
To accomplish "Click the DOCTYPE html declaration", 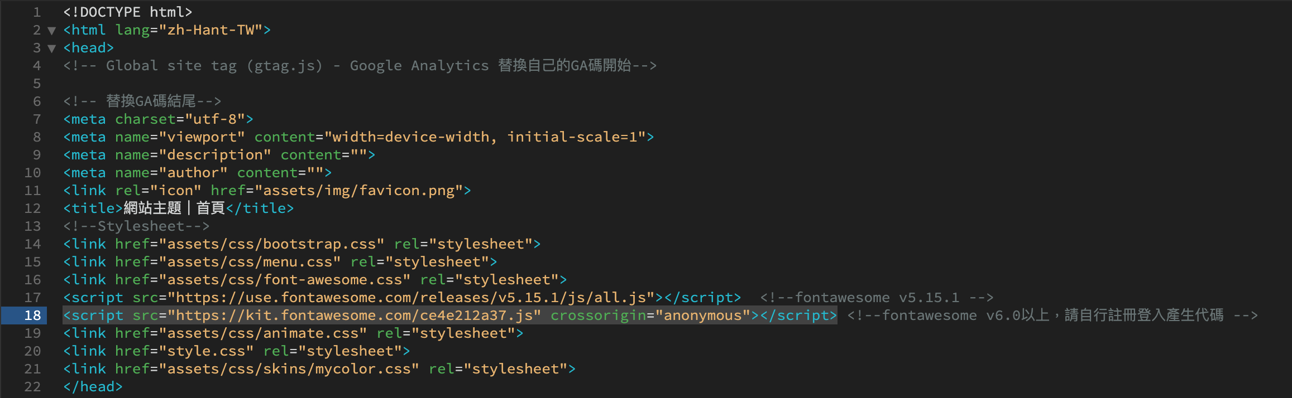I will coord(127,12).
